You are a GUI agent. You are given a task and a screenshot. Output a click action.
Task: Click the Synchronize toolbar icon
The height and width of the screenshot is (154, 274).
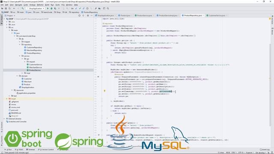9,9
